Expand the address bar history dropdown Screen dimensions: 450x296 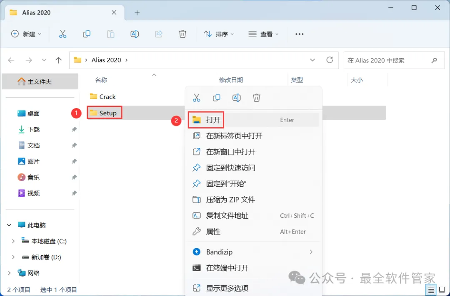pos(312,60)
